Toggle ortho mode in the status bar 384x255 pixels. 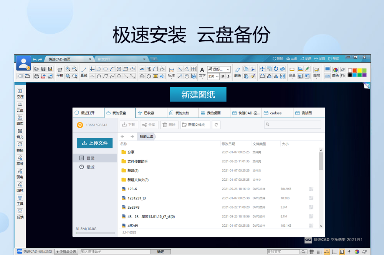tap(334, 252)
